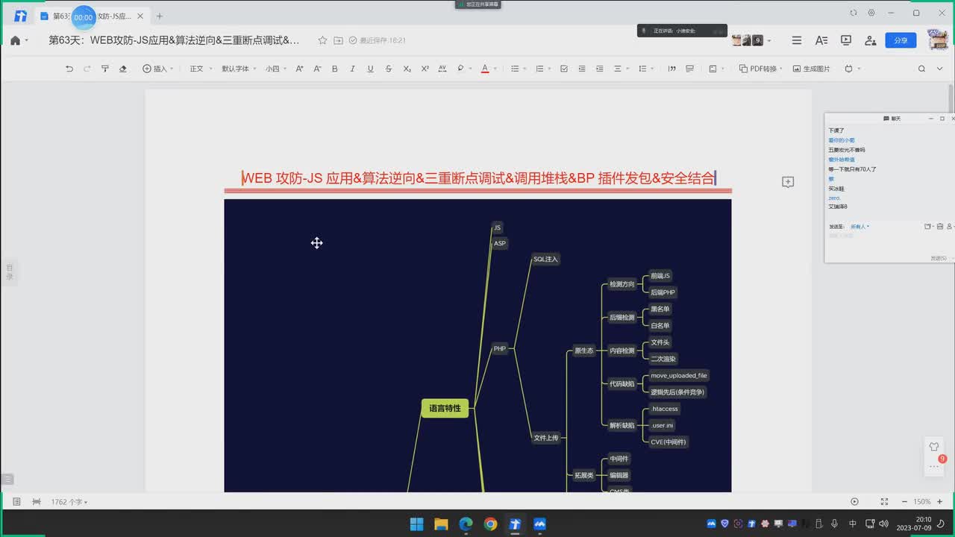Click the highlighter pen icon
The width and height of the screenshot is (955, 537).
tap(460, 69)
